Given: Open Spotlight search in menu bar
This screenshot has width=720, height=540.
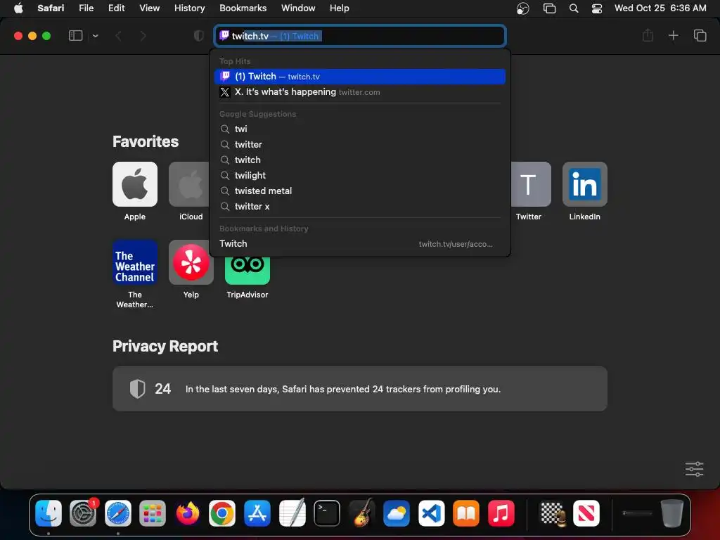Looking at the screenshot, I should [574, 8].
